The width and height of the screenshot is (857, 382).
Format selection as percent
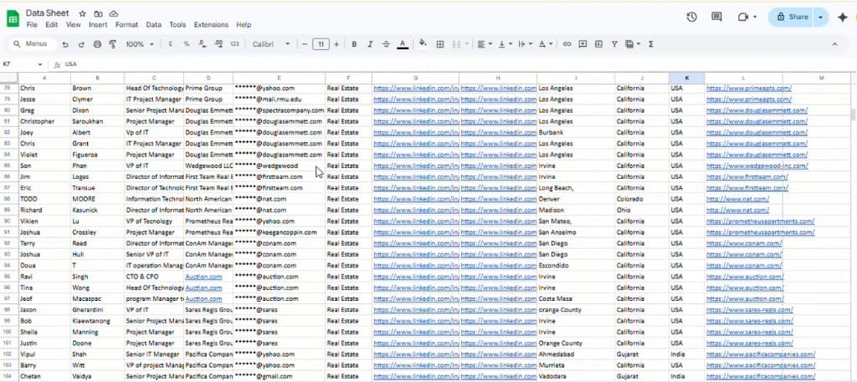tap(187, 44)
